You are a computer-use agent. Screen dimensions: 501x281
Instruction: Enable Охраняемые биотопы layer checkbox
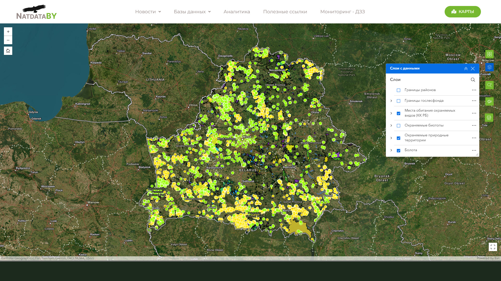coord(398,126)
